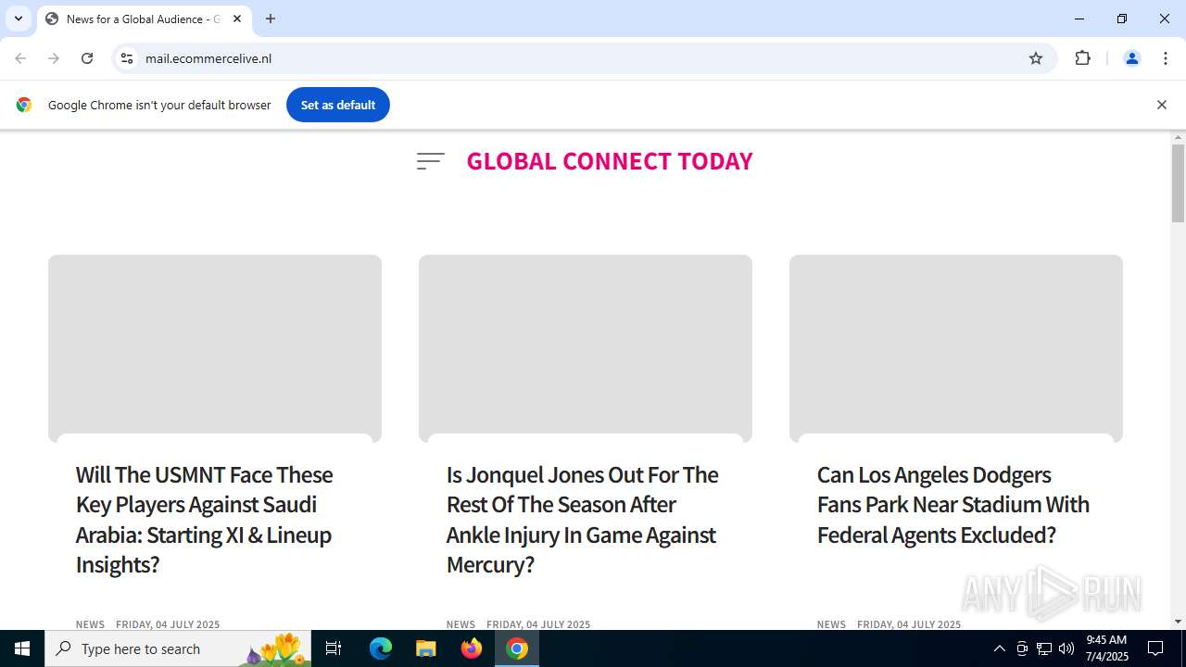Open Task View on the taskbar

(334, 648)
